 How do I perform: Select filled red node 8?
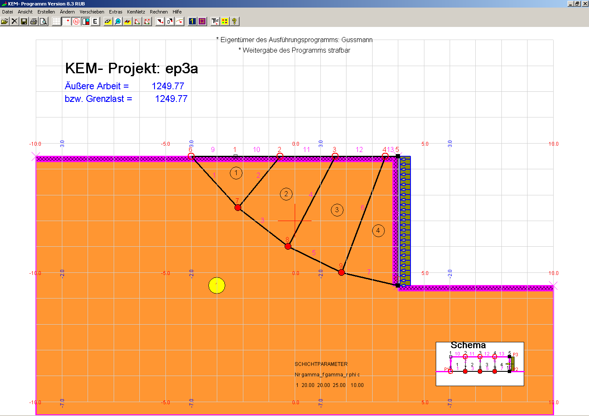pyautogui.click(x=288, y=246)
